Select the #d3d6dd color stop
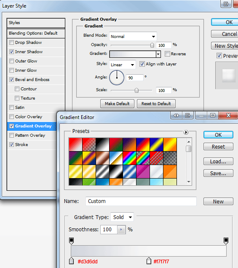Viewport: 238px width, 268px height. coord(71,261)
